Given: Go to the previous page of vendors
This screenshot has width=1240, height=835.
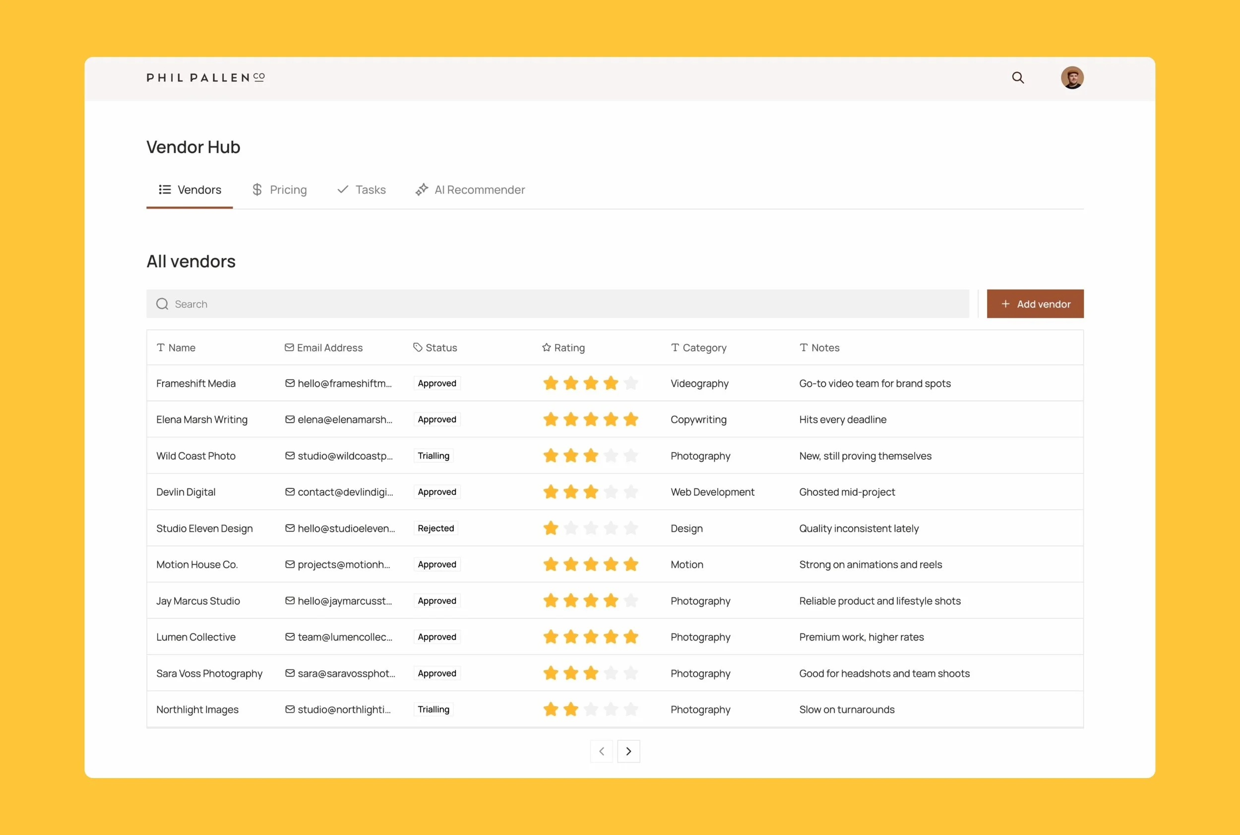Looking at the screenshot, I should coord(601,751).
